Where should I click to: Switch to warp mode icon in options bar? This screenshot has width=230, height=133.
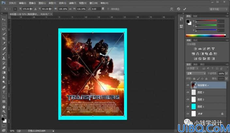[x=172, y=9]
